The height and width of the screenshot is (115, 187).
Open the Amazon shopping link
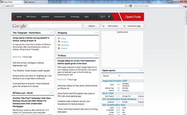tap(65, 42)
